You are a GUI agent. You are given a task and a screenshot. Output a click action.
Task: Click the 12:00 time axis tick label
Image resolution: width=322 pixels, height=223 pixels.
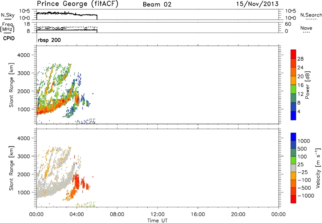tap(157, 215)
